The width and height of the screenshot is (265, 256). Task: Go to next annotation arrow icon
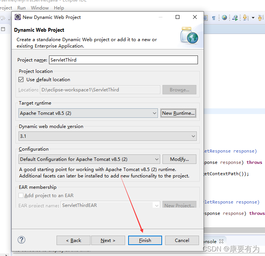tap(245, 18)
